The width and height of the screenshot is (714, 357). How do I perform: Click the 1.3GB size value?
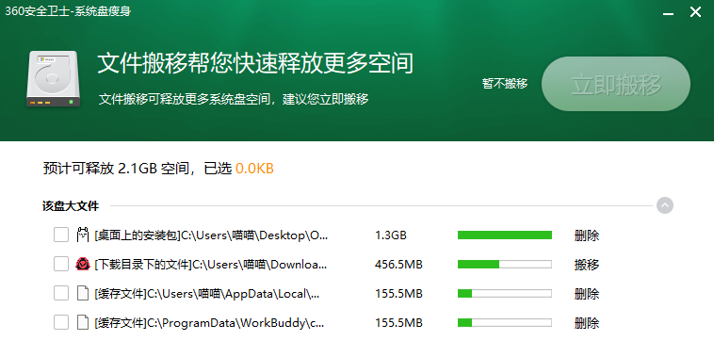391,235
